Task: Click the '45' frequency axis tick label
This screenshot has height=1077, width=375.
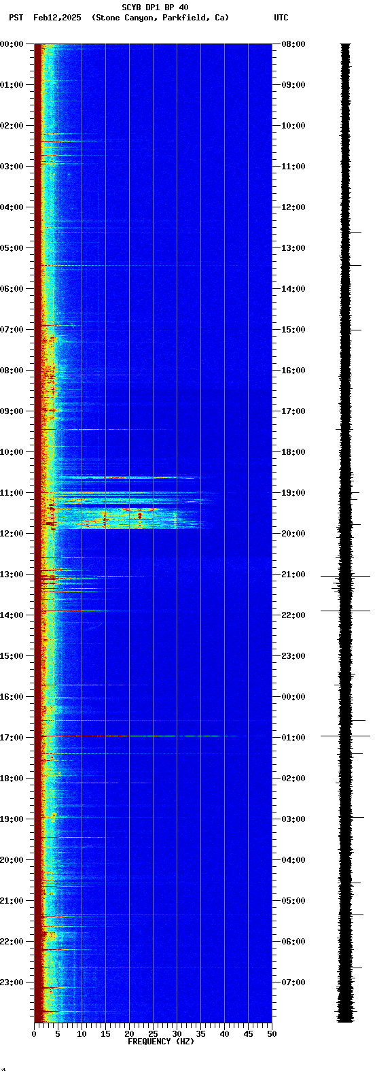Action: click(248, 1034)
